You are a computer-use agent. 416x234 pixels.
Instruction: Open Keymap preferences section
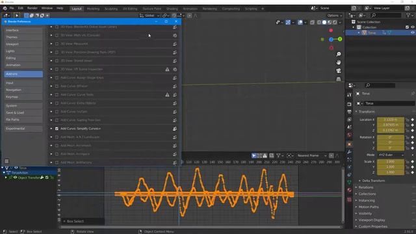(x=23, y=97)
